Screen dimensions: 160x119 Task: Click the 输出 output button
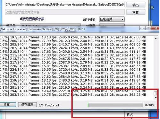coord(136,5)
